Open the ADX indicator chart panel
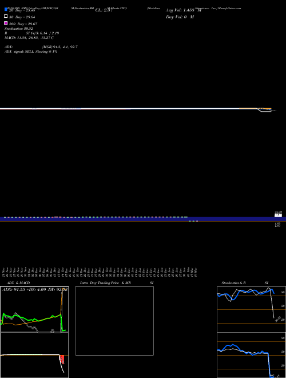Image resolution: width=286 pixels, height=378 pixels. click(x=34, y=309)
